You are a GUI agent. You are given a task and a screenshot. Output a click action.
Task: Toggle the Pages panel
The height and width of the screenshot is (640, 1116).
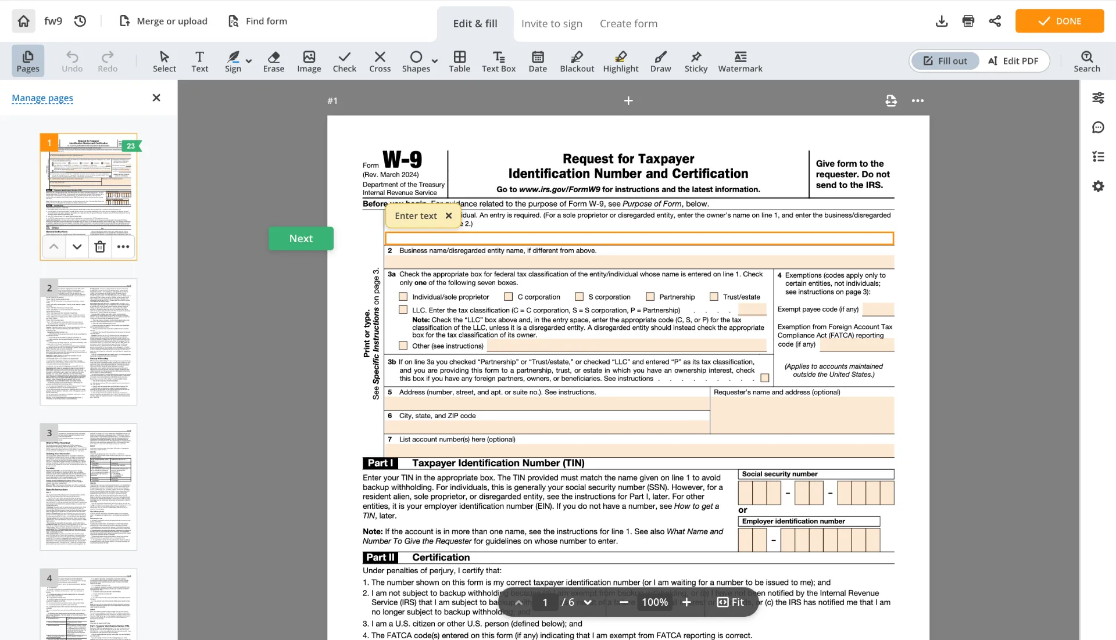point(28,61)
